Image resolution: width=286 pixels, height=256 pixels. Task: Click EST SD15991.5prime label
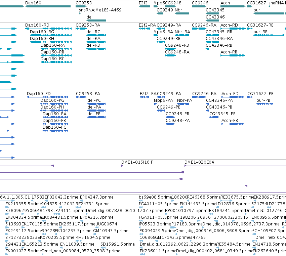tap(118, 244)
